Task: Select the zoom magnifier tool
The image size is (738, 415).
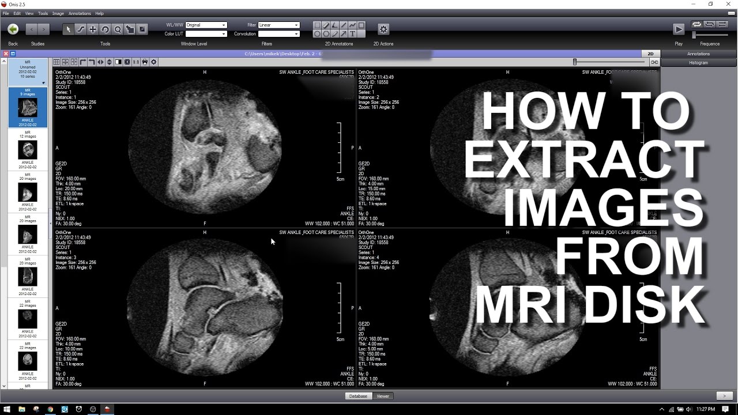Action: tap(118, 29)
